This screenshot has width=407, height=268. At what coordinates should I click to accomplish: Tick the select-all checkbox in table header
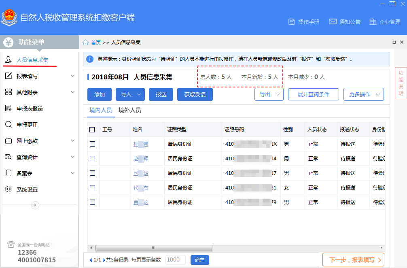(92, 130)
